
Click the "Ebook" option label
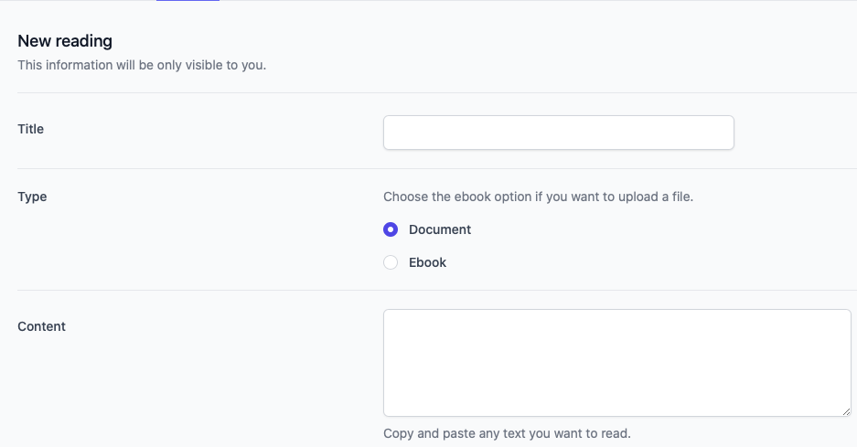pyautogui.click(x=428, y=262)
